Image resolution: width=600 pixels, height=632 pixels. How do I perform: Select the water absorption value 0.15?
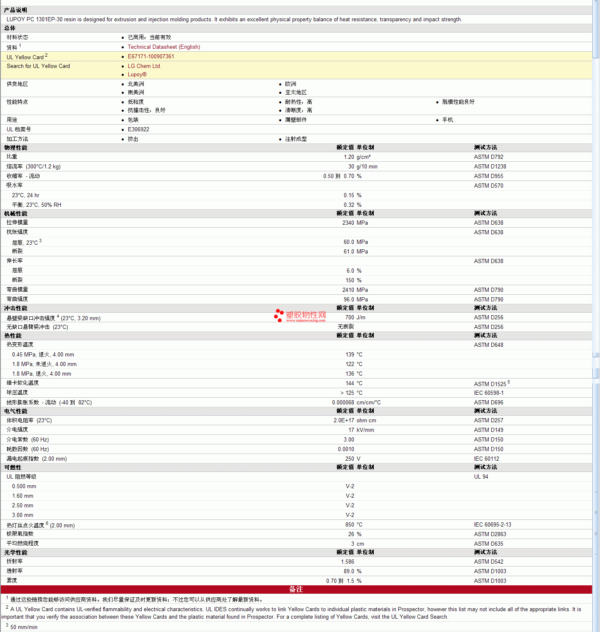(349, 196)
